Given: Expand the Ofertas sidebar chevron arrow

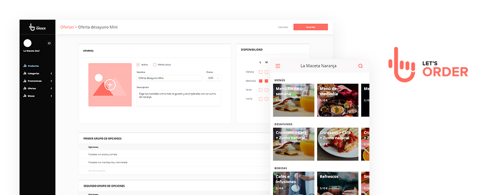Looking at the screenshot, I should 51,88.
